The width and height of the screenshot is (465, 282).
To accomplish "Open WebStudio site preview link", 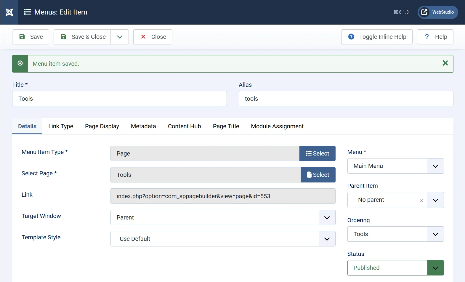I will (x=438, y=12).
